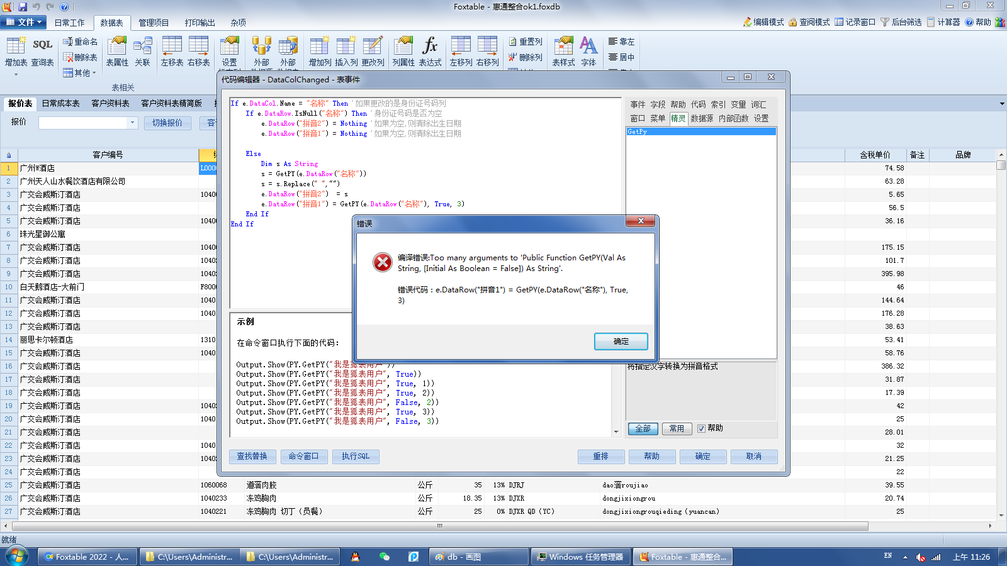Click 切换报价 button

coord(167,123)
